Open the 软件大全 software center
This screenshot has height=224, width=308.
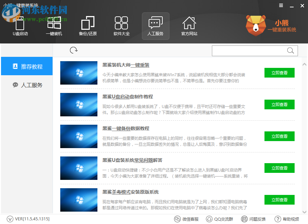point(122,26)
